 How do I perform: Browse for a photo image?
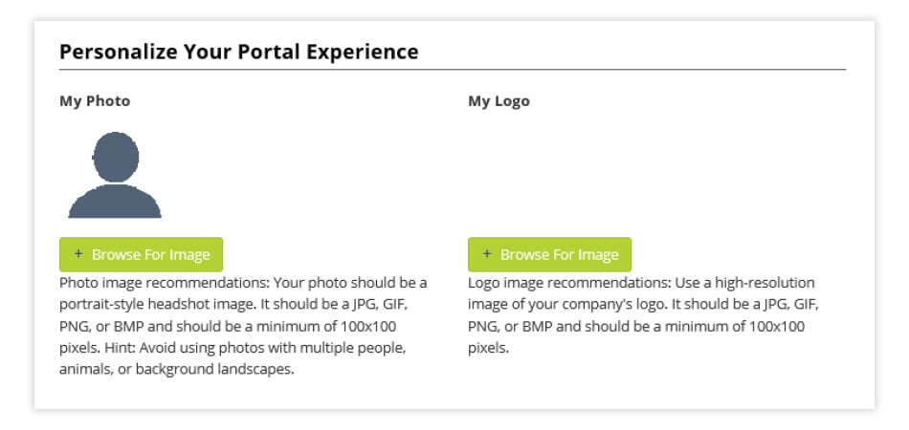click(x=141, y=255)
